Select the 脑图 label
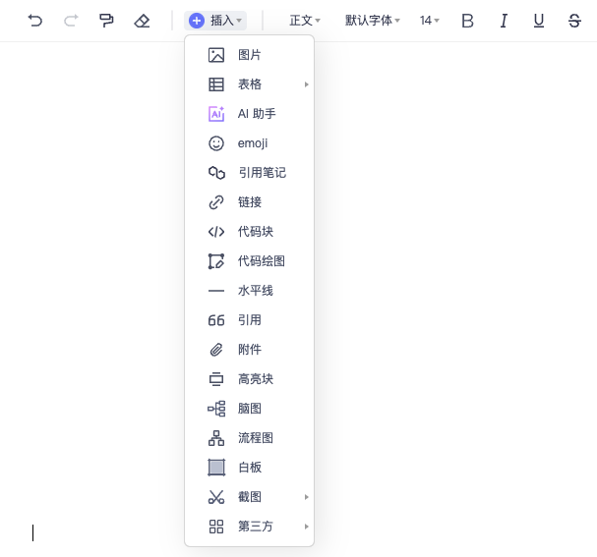597x557 pixels. tap(250, 409)
